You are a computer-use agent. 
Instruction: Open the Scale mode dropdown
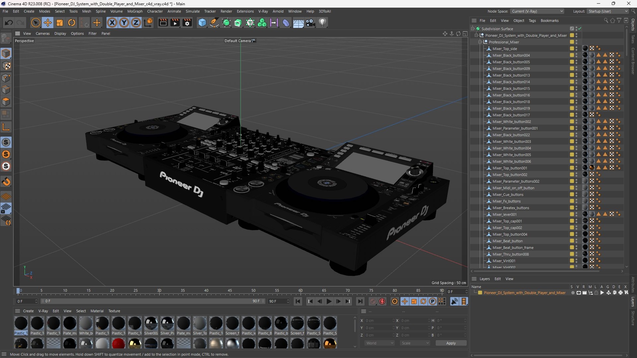pos(415,343)
